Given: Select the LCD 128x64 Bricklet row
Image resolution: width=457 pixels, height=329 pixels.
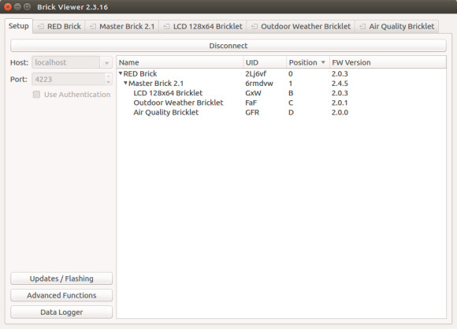Looking at the screenshot, I should 281,93.
